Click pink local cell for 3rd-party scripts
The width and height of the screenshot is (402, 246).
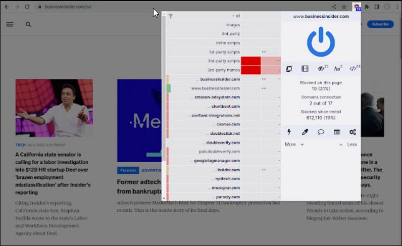tap(271, 61)
